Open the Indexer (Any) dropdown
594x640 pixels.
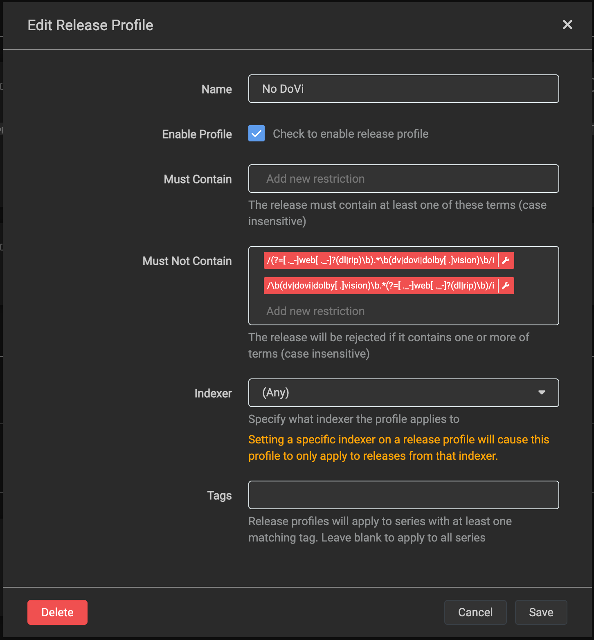[x=403, y=393]
